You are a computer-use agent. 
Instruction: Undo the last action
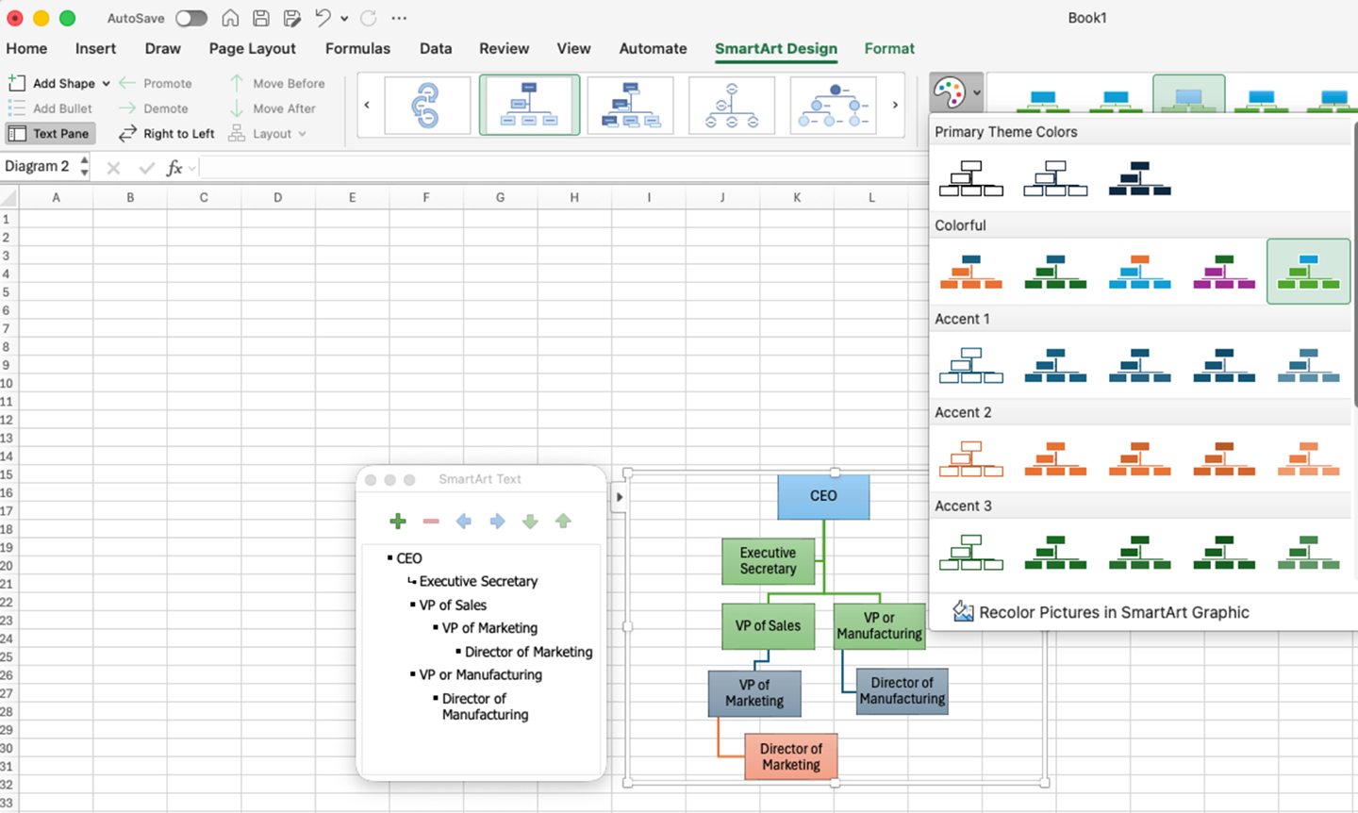323,18
